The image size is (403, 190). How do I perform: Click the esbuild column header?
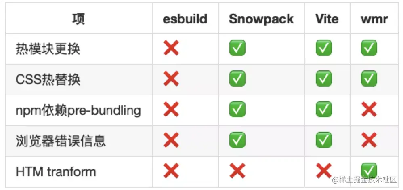[185, 19]
